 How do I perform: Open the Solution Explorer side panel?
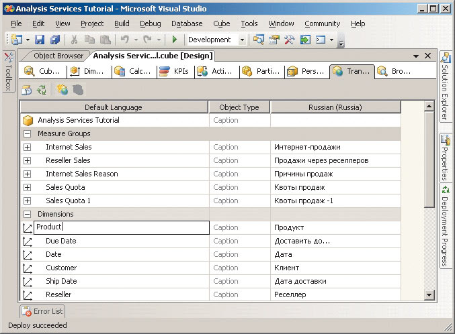[445, 87]
